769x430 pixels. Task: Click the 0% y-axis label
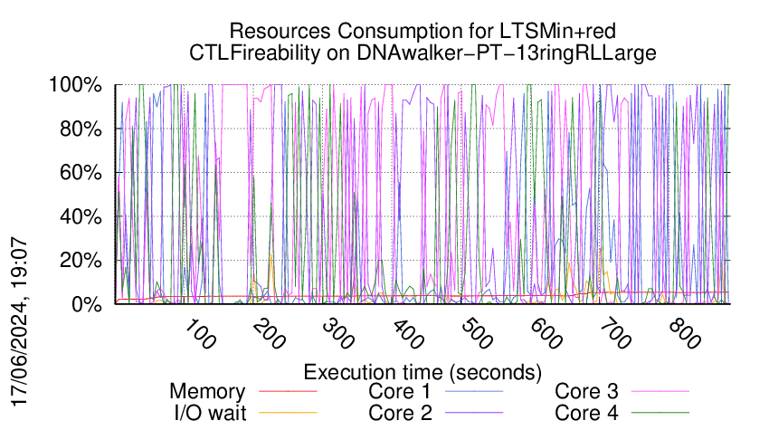pyautogui.click(x=87, y=304)
